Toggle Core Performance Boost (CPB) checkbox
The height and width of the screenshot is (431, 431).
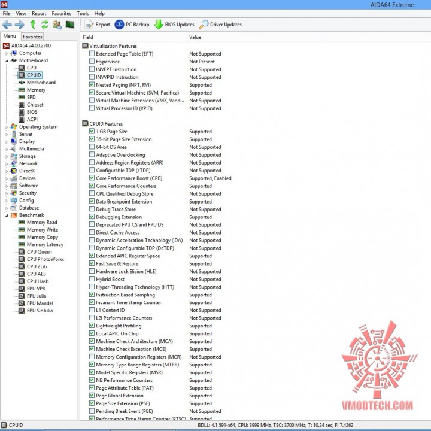pyautogui.click(x=92, y=178)
